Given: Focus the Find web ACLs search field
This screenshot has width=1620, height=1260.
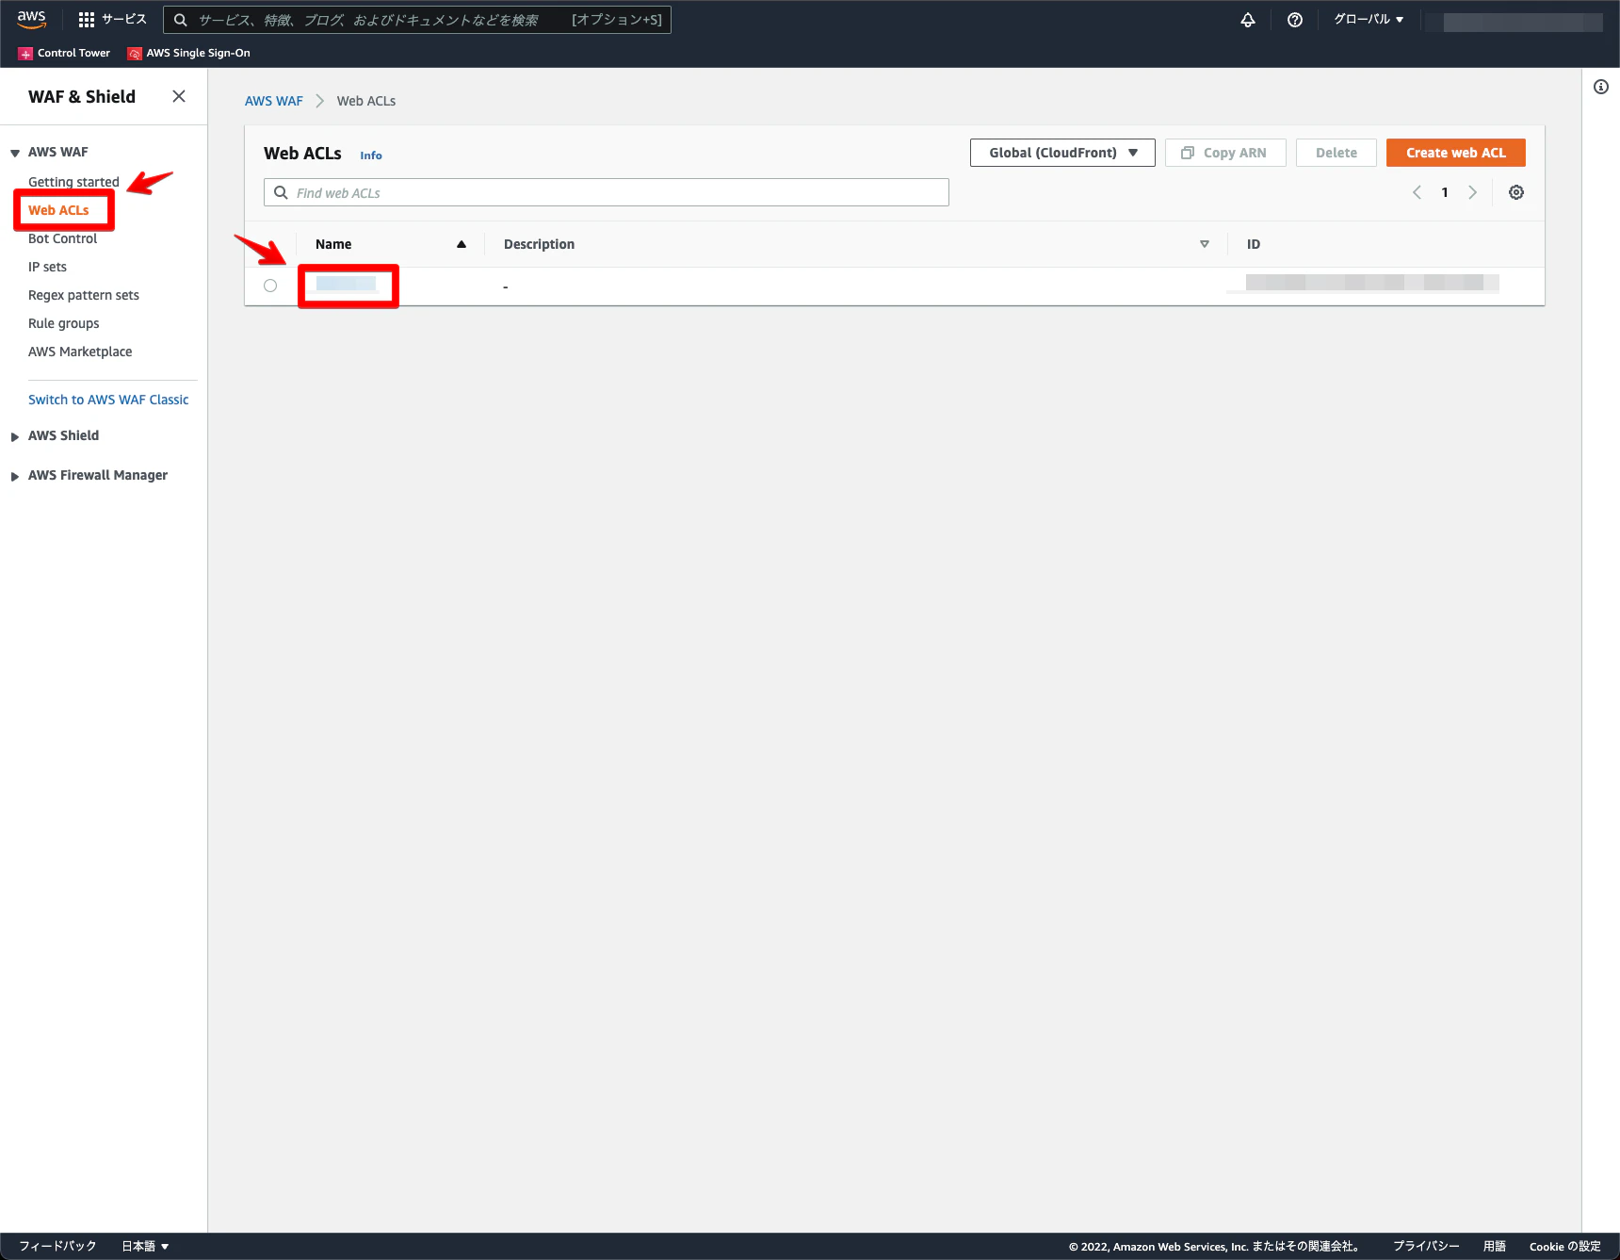Looking at the screenshot, I should (607, 192).
